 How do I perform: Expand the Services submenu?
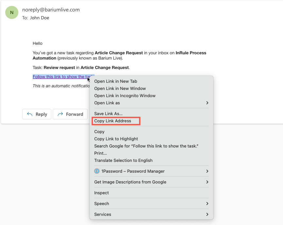pos(102,214)
